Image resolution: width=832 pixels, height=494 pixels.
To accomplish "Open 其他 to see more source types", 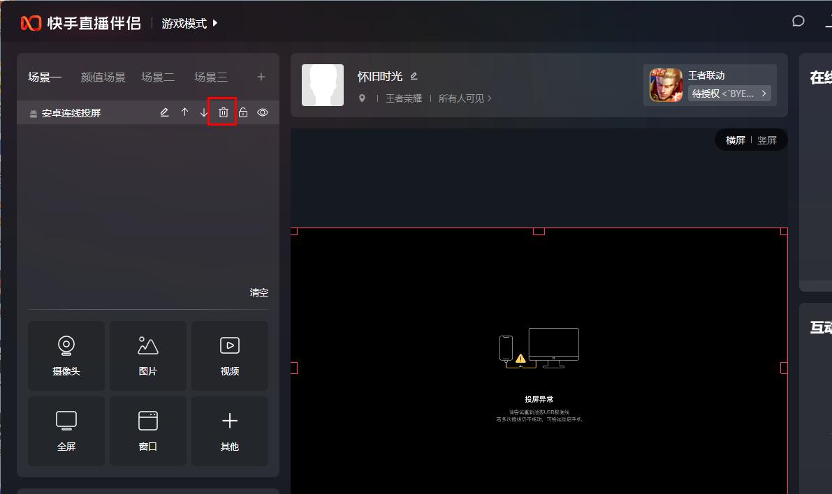I will pyautogui.click(x=230, y=431).
